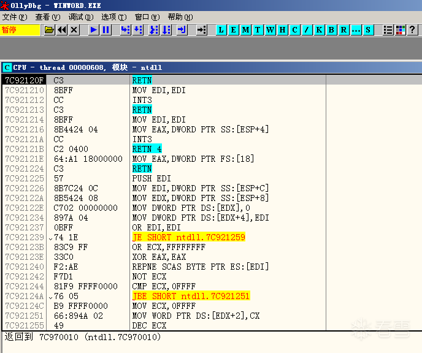This screenshot has height=353, width=422.
Task: Click info line 返回到 7C970010
Action: coord(83,337)
